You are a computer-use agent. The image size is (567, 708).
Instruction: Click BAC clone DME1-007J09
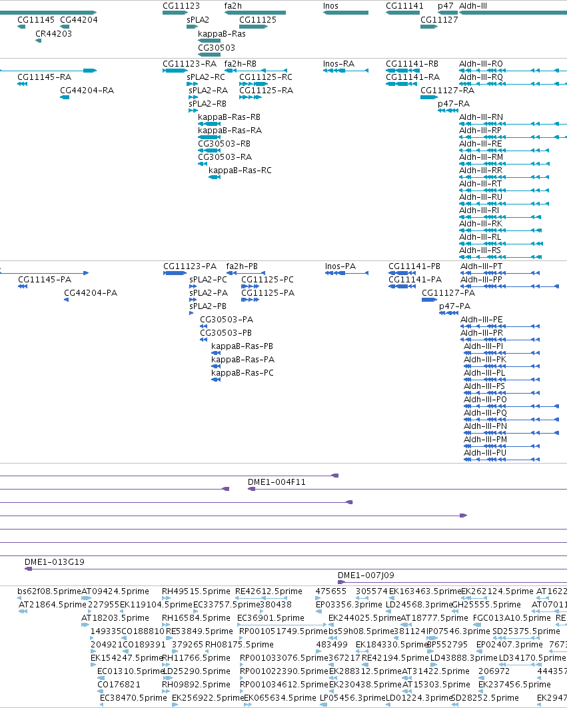coord(366,575)
